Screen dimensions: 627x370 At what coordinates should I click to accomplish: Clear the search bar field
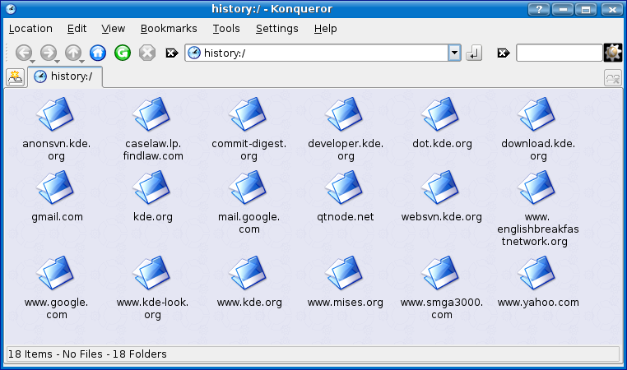[504, 53]
